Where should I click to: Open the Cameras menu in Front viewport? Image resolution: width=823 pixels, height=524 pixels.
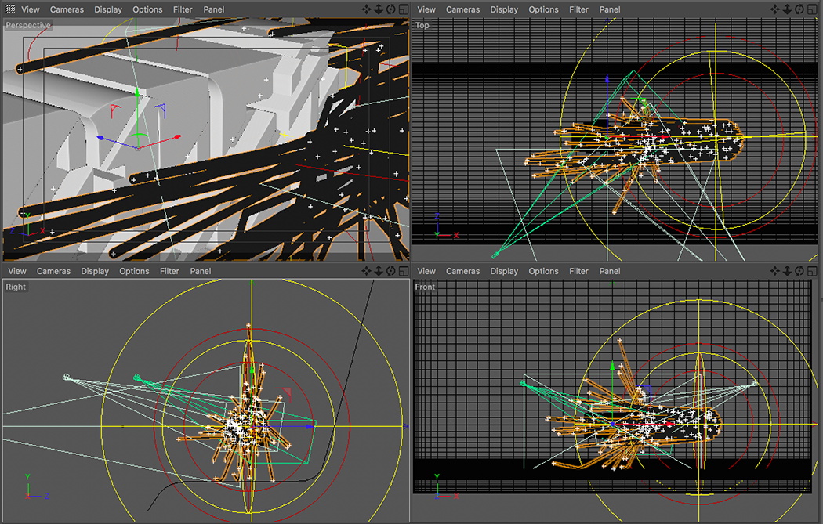point(463,271)
